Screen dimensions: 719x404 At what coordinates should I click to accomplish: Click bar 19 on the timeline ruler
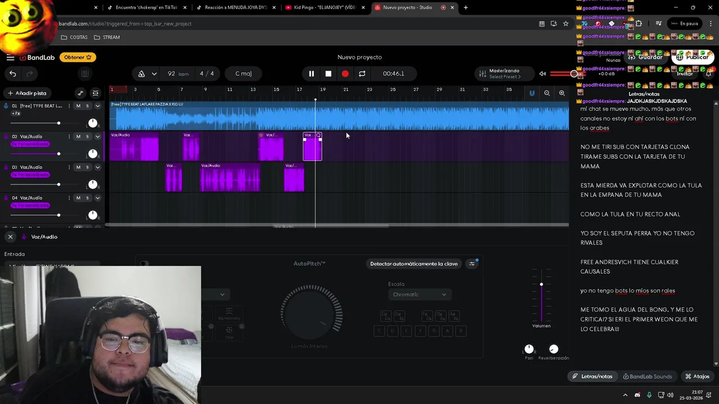coord(322,90)
